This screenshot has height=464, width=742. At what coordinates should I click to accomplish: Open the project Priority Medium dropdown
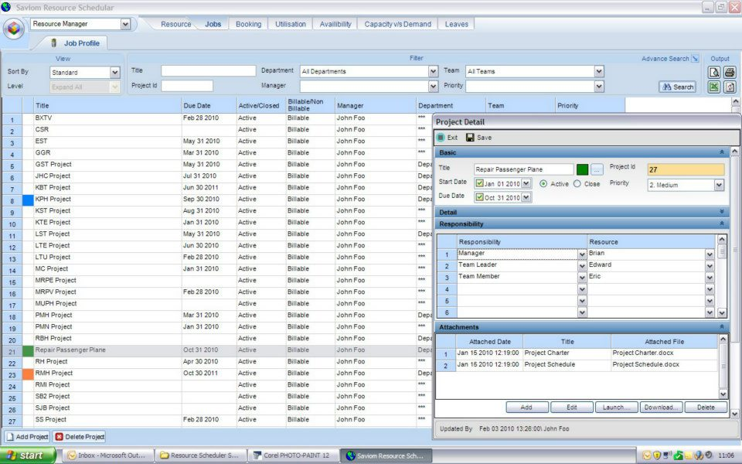tap(720, 185)
